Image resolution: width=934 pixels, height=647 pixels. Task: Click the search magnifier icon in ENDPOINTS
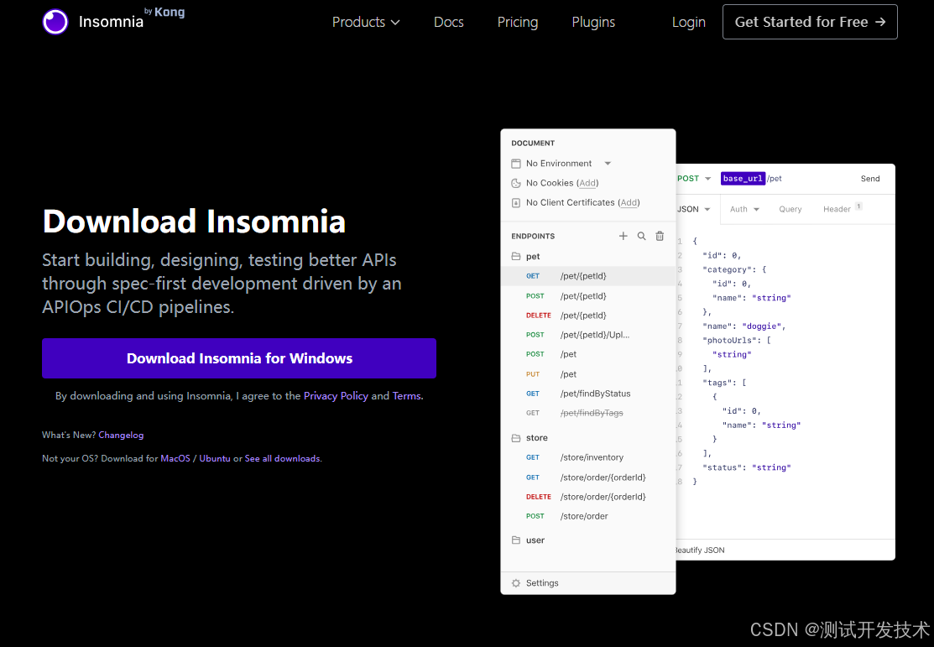tap(641, 236)
